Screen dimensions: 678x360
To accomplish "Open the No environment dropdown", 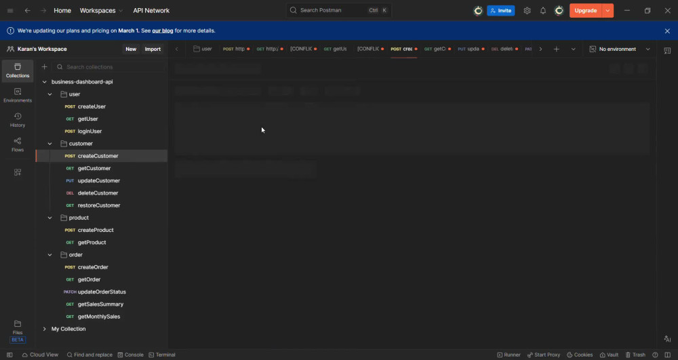I will pyautogui.click(x=620, y=49).
